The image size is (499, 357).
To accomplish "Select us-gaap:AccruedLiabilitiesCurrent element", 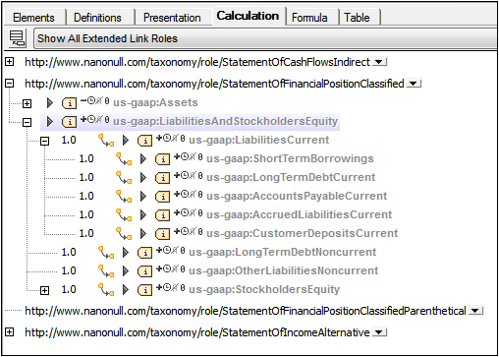I will coord(300,214).
